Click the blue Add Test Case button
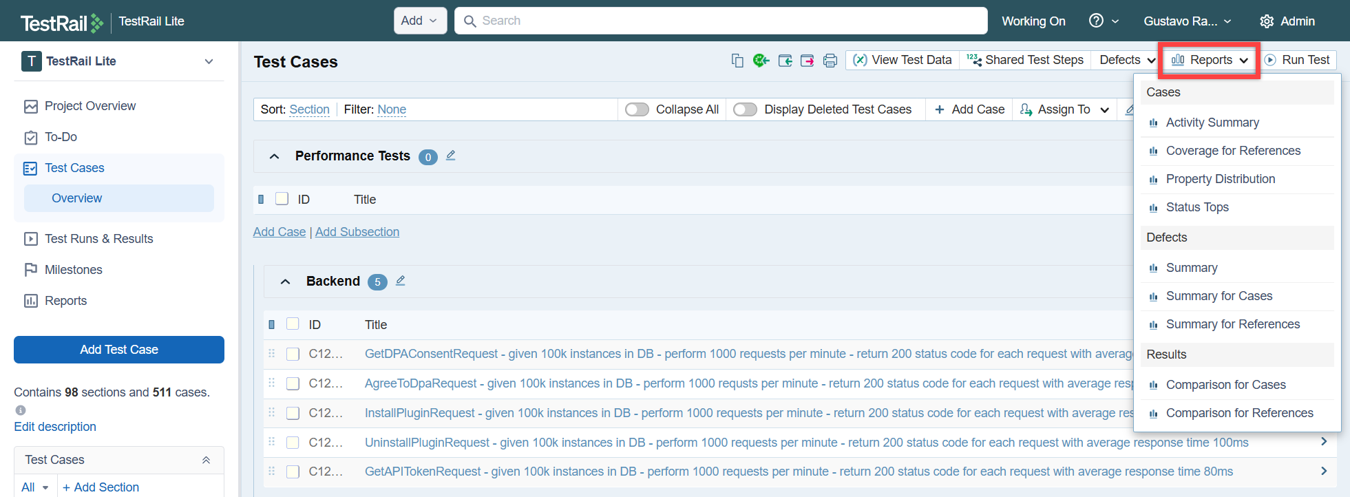Viewport: 1350px width, 497px height. 119,350
